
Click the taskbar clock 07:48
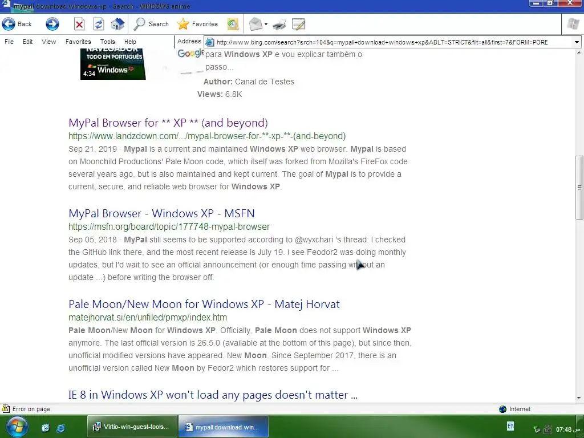[569, 429]
